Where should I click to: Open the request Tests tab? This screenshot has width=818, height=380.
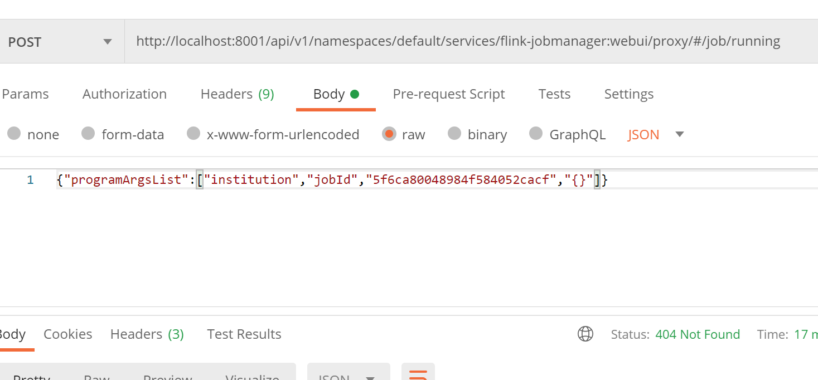[x=554, y=94]
